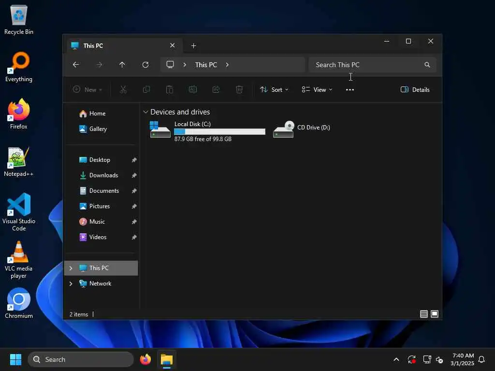
Task: Select the This PC tab
Action: point(125,46)
